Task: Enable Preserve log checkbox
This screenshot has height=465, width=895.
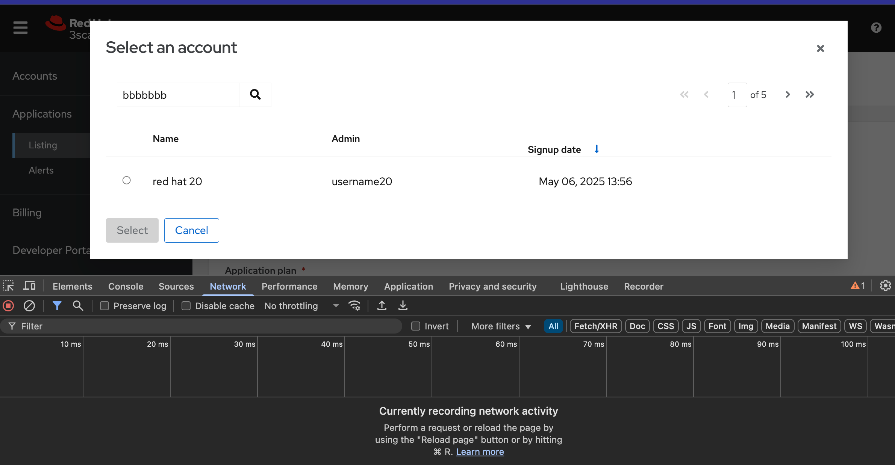Action: (104, 306)
